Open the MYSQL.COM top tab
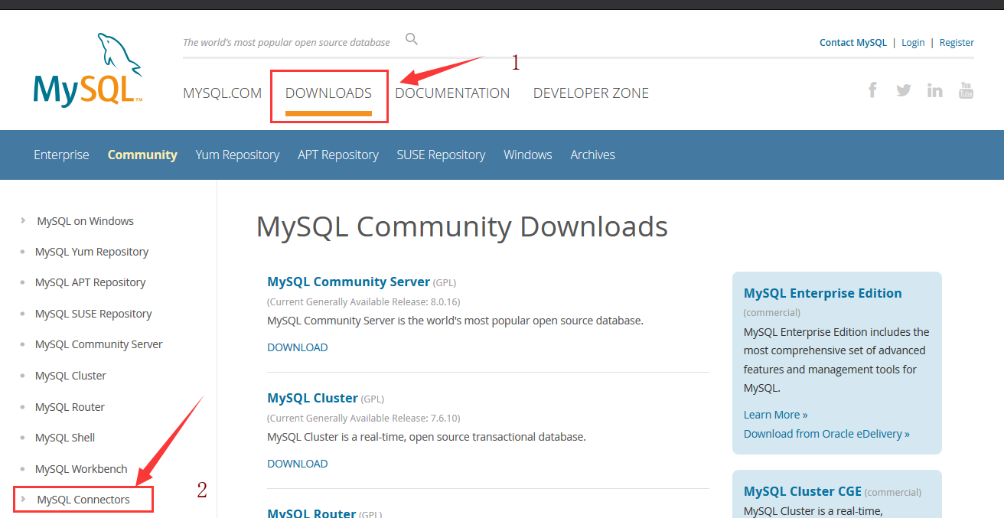The width and height of the screenshot is (1004, 518). pyautogui.click(x=223, y=93)
